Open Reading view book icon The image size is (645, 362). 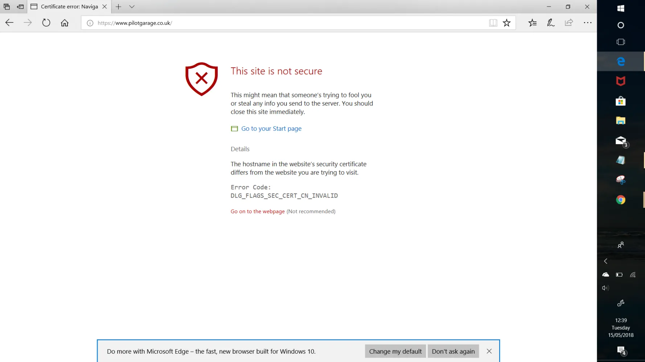coord(493,23)
